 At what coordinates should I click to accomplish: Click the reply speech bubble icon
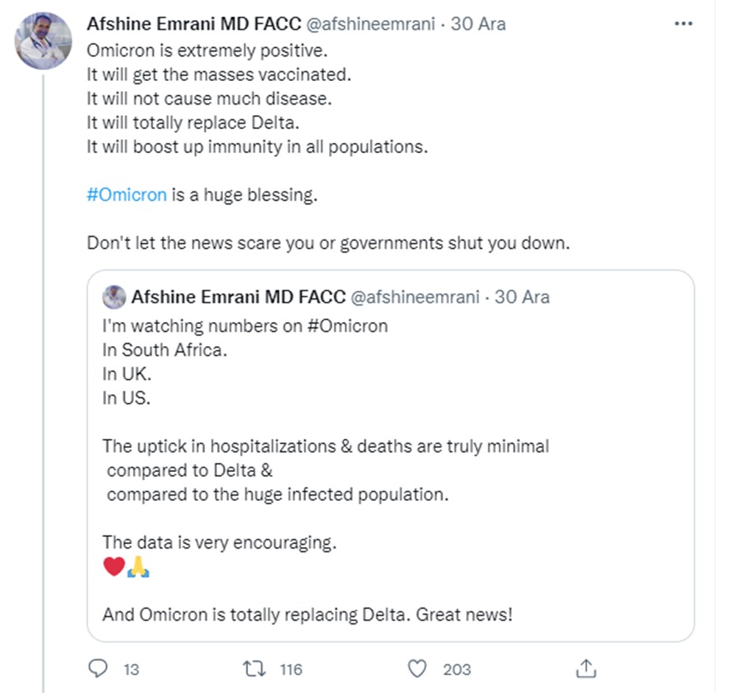99,669
